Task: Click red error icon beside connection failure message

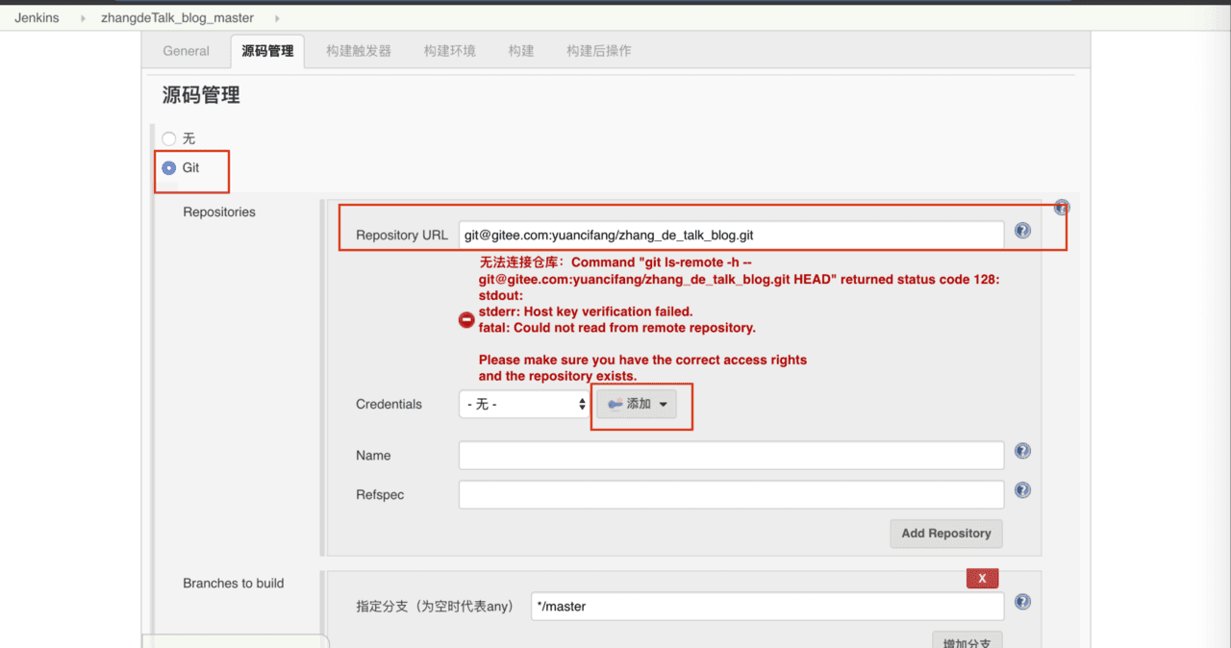Action: pos(466,320)
